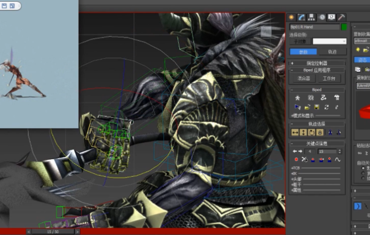Go to previous key with left arrow

pyautogui.click(x=295, y=152)
